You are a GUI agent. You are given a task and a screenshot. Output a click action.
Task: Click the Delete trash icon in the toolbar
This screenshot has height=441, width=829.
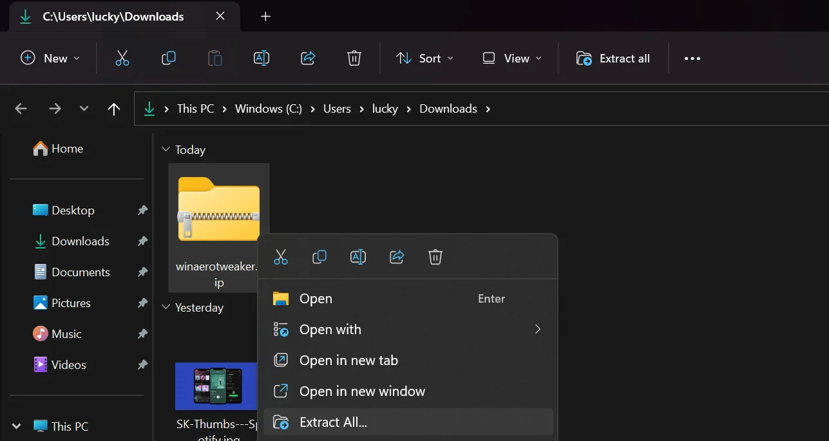pyautogui.click(x=354, y=59)
